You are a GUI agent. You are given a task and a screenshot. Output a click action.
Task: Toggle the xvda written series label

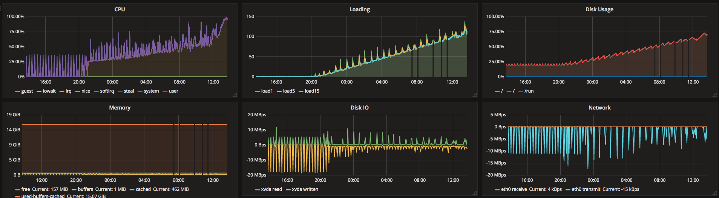305,189
